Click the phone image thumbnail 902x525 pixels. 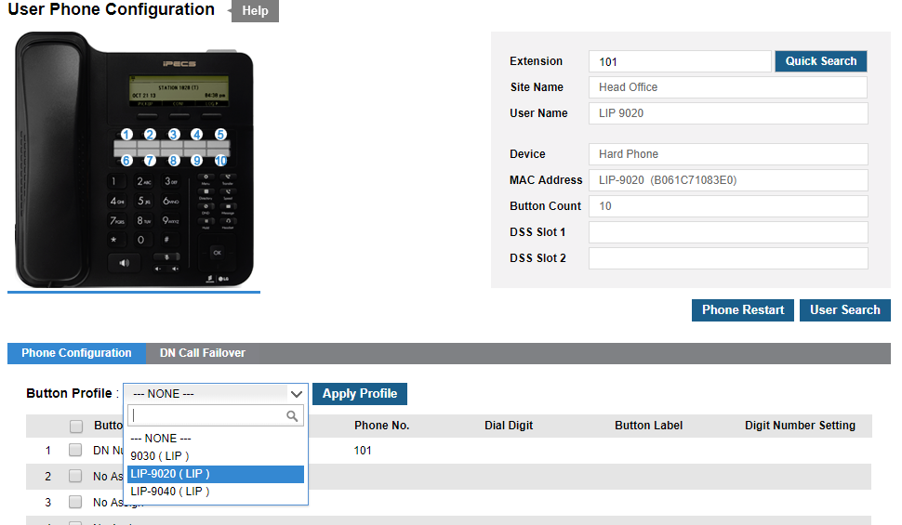coord(134,160)
